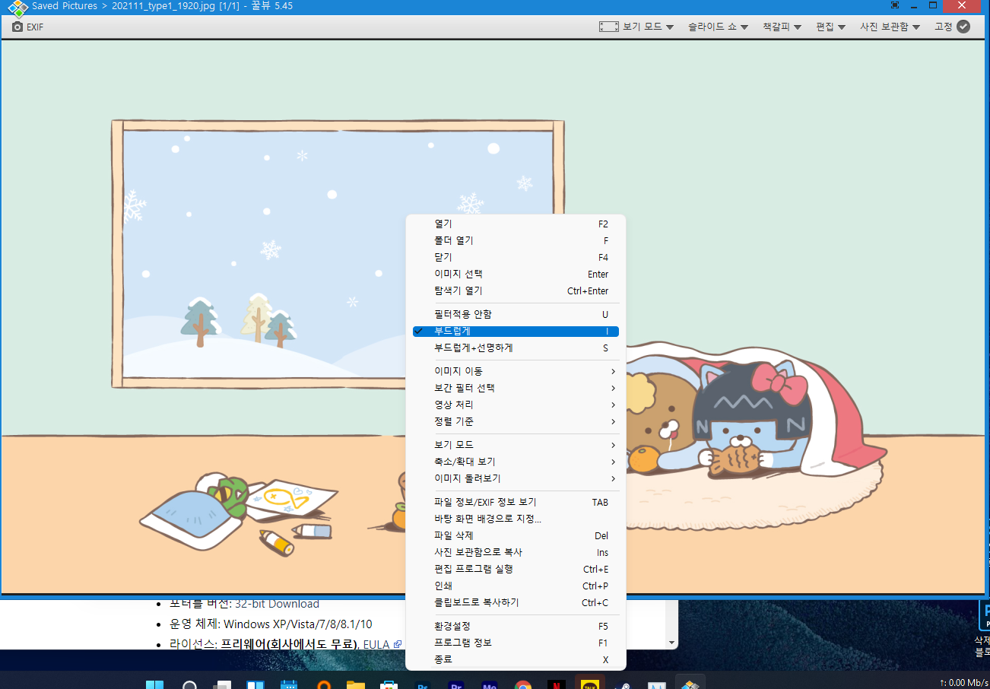Choose 파일 정보/EXIF 정보 보기
The width and height of the screenshot is (990, 689).
click(x=516, y=502)
